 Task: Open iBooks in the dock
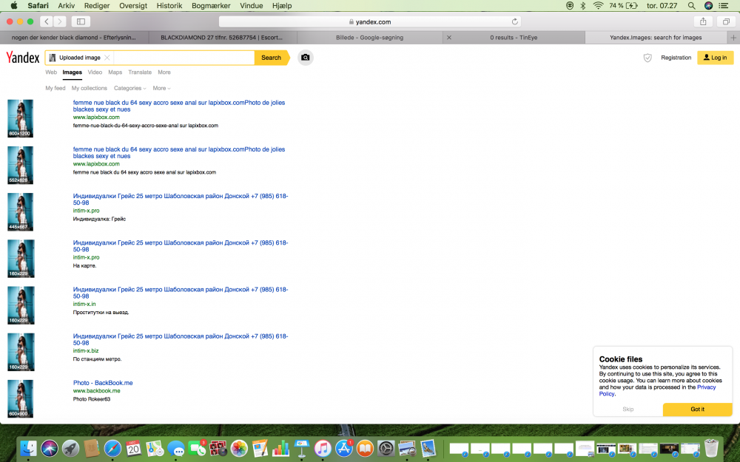(x=365, y=449)
